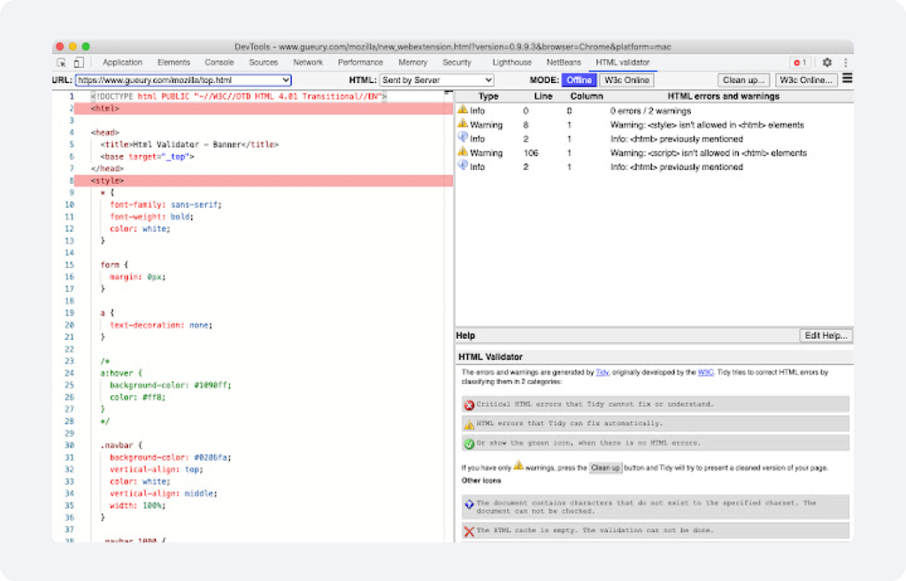Image resolution: width=906 pixels, height=581 pixels.
Task: Switch to the Lighthouse tab
Action: 512,63
